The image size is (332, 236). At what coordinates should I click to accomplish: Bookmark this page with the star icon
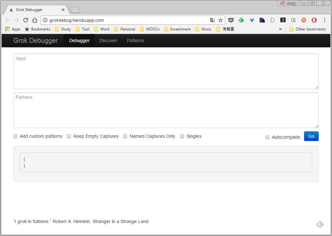[221, 20]
